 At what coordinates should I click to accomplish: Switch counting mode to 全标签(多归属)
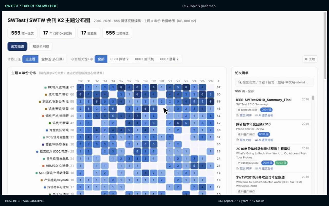[52, 59]
